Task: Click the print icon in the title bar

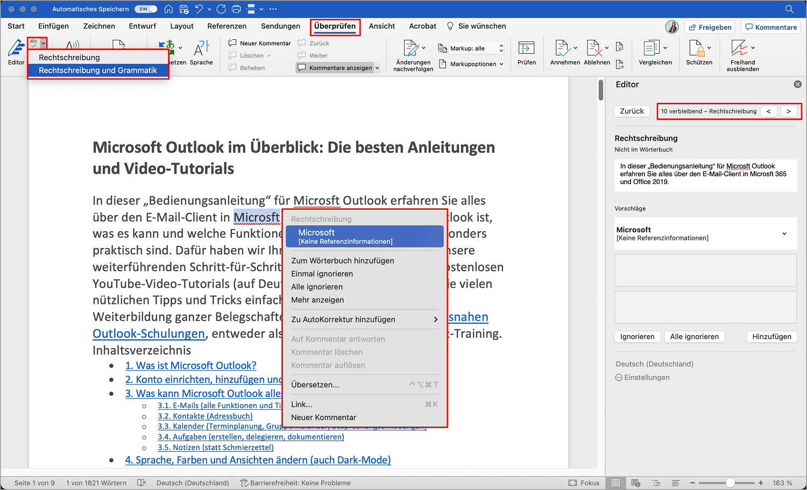Action: pyautogui.click(x=236, y=9)
